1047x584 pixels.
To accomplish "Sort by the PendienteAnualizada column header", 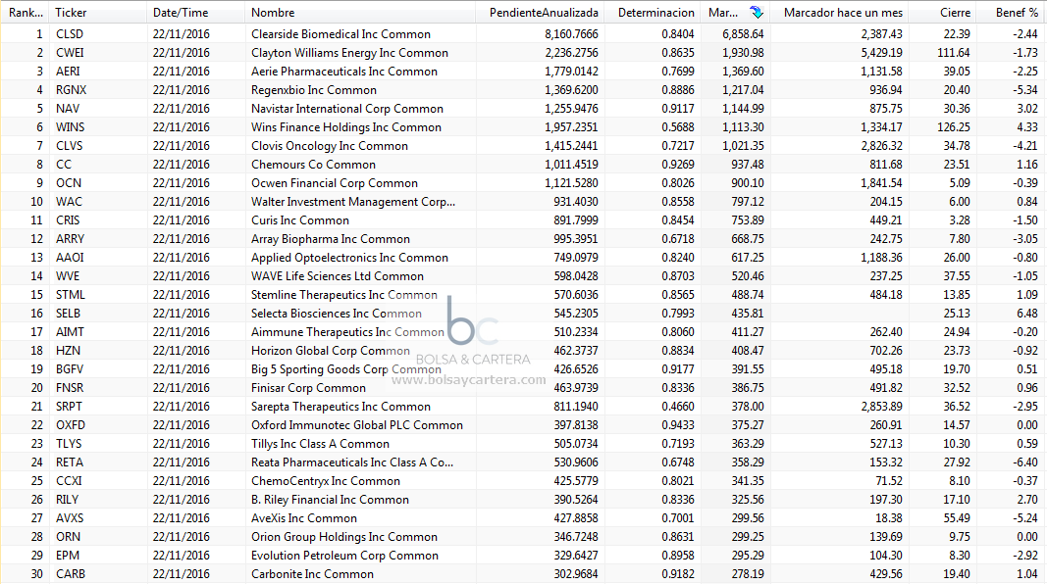I will (x=544, y=13).
